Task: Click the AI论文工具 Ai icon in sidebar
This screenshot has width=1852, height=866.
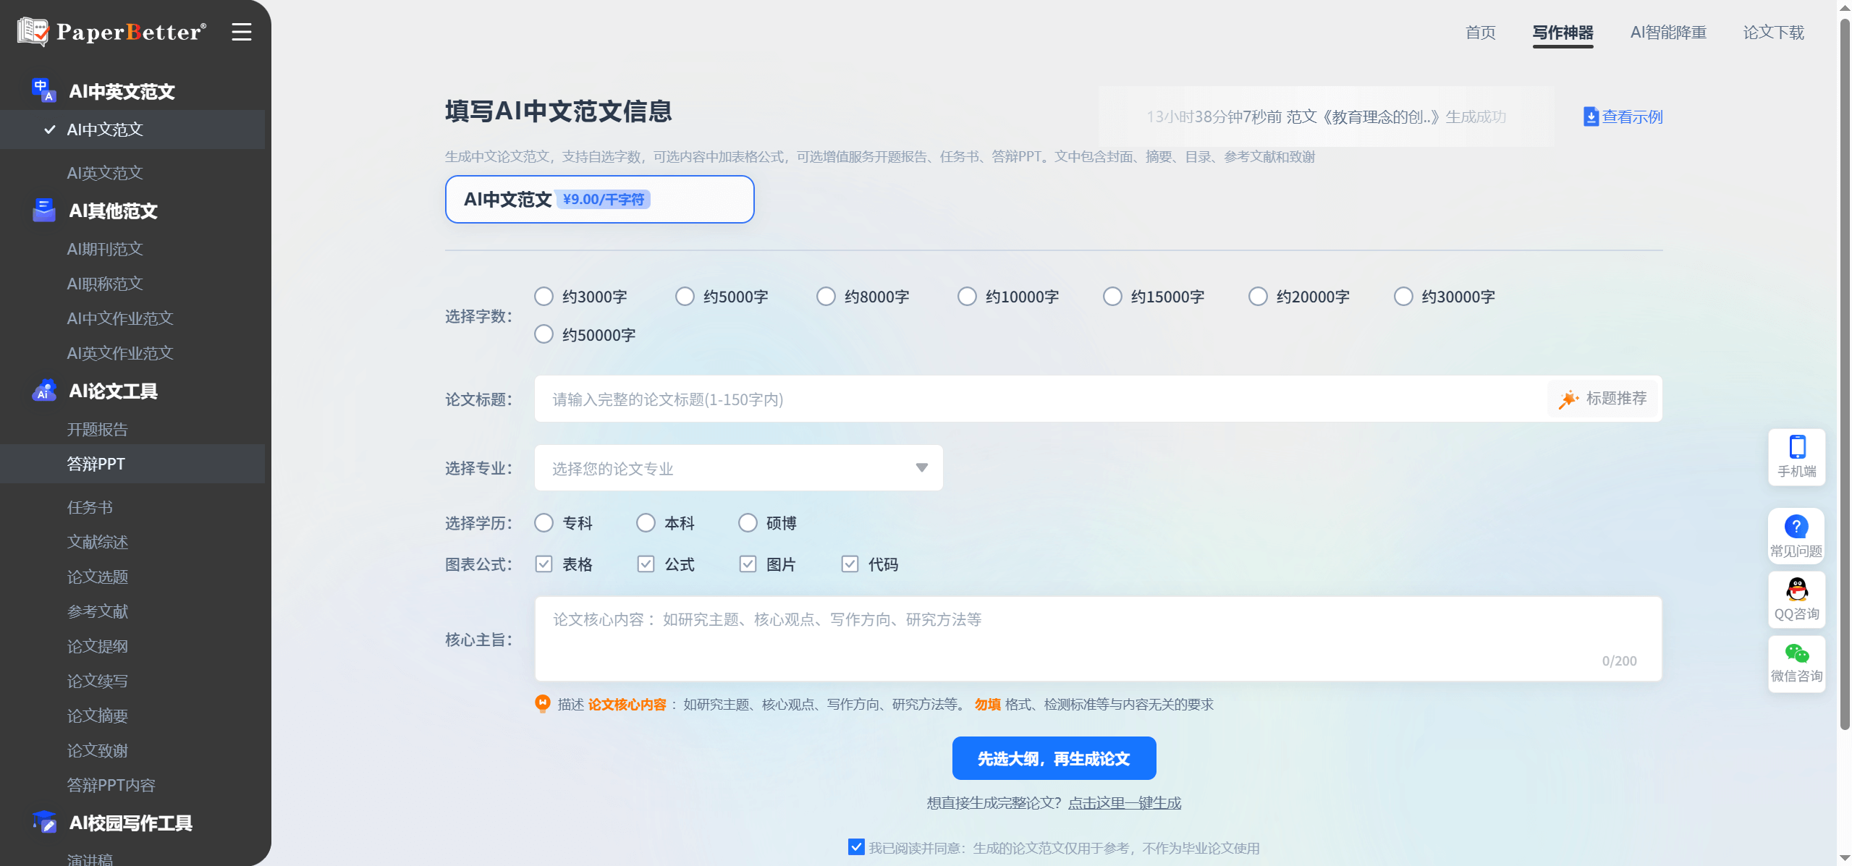Action: pyautogui.click(x=43, y=391)
